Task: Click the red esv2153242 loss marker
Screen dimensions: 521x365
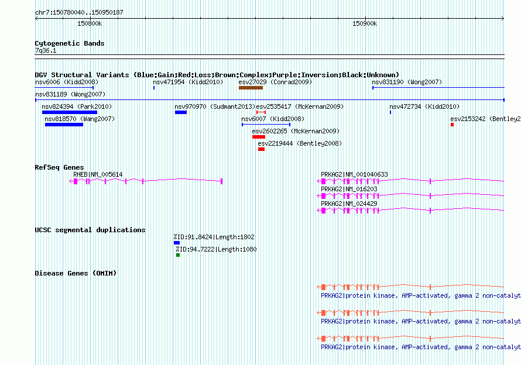Action: (x=453, y=125)
